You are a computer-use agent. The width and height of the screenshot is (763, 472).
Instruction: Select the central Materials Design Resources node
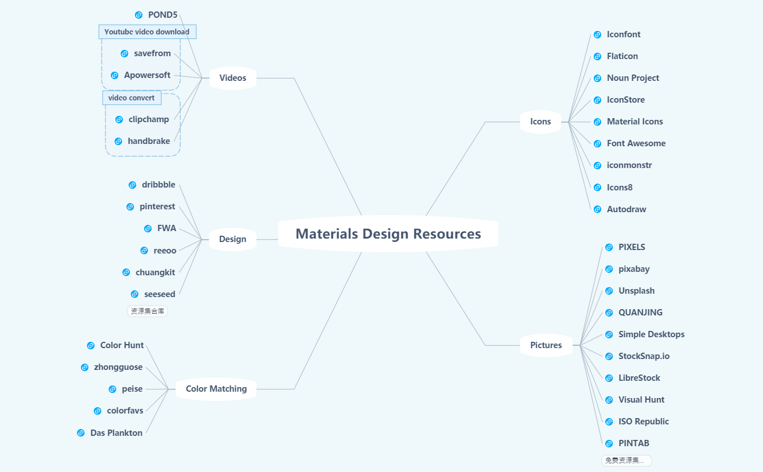coord(388,233)
